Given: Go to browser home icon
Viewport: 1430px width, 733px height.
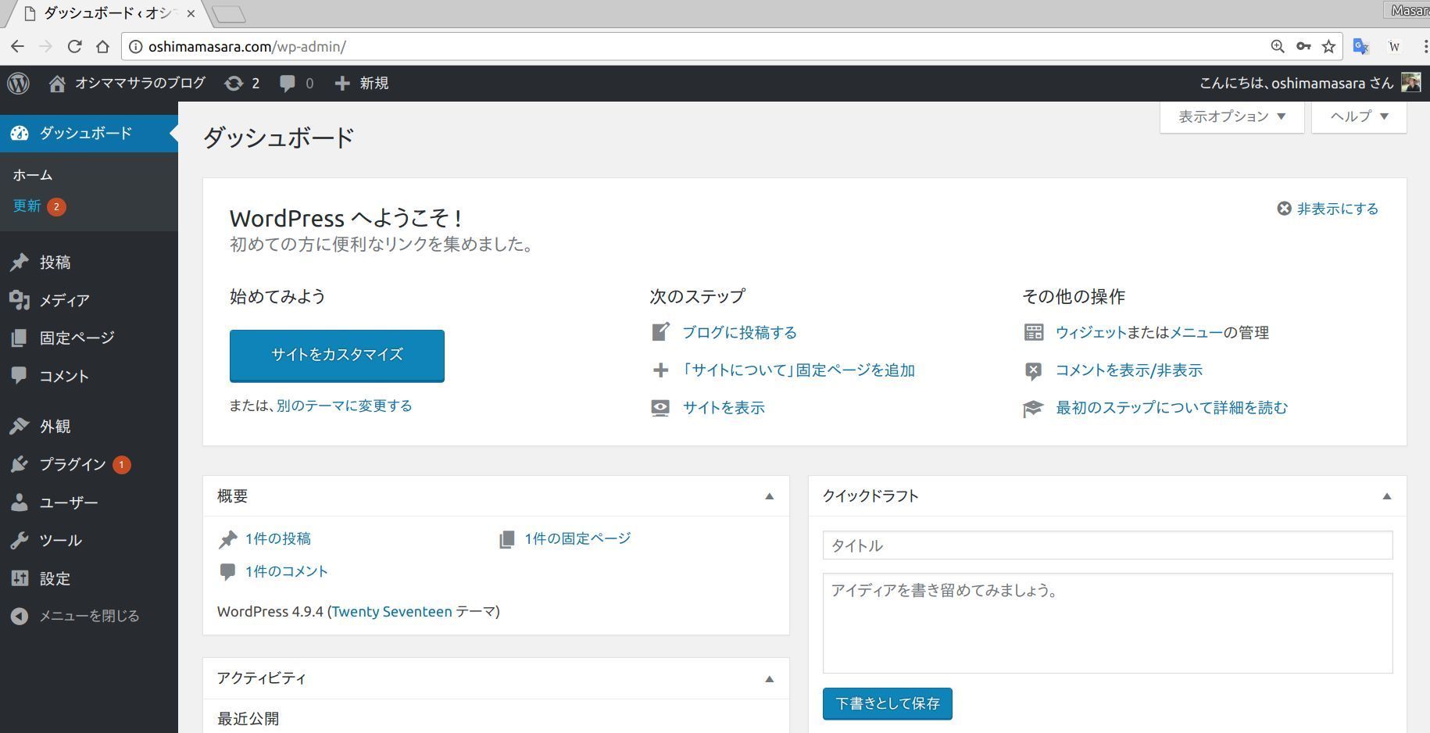Looking at the screenshot, I should 102,47.
